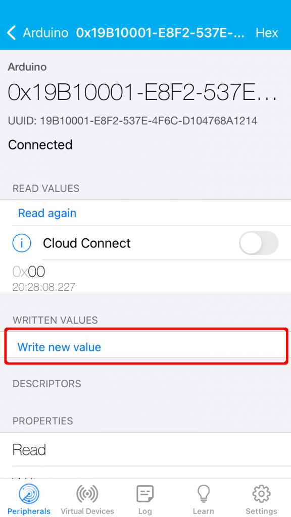Open the Settings gear icon

[x=261, y=494]
